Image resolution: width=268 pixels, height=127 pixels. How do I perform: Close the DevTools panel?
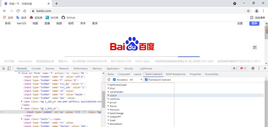click(x=265, y=68)
